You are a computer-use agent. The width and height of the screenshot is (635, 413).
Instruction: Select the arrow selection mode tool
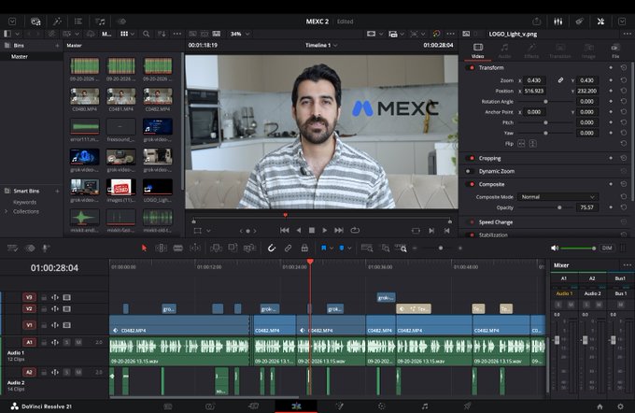coord(144,248)
